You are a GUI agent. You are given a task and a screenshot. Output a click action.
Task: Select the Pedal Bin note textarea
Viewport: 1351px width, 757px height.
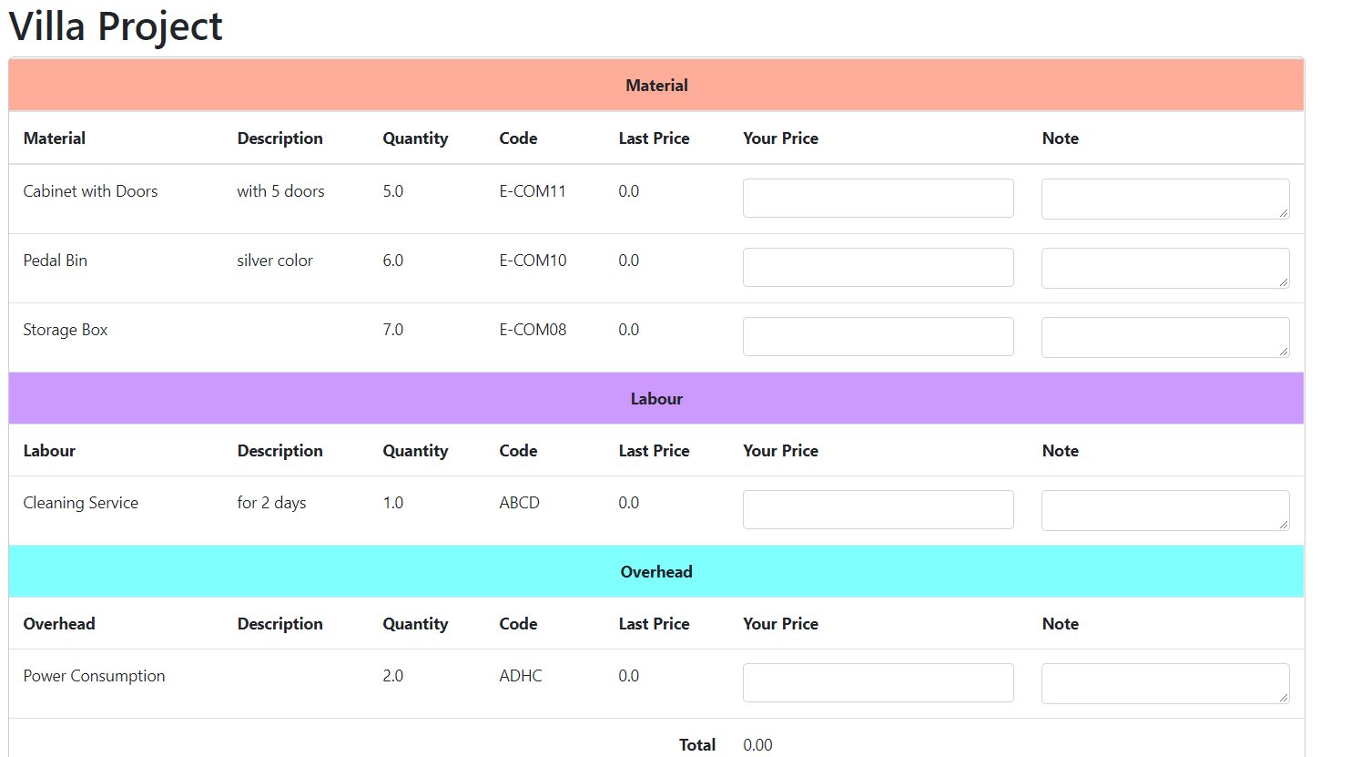point(1164,269)
